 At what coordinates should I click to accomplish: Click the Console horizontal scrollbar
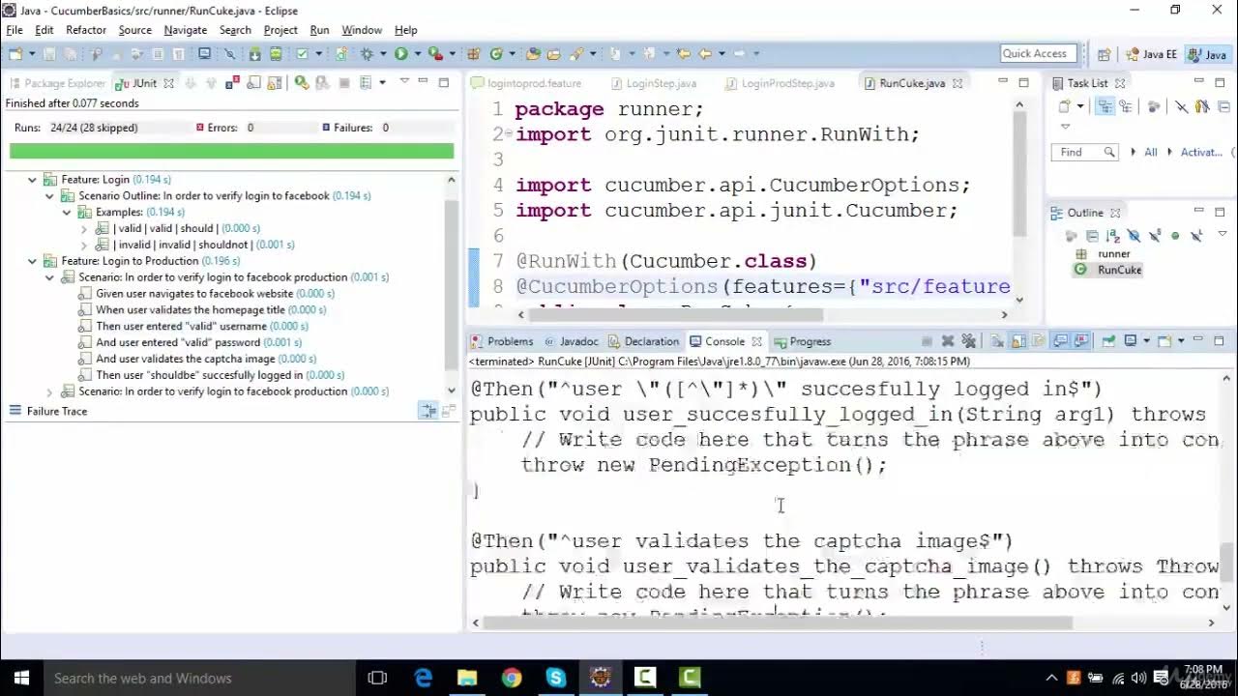tap(776, 623)
